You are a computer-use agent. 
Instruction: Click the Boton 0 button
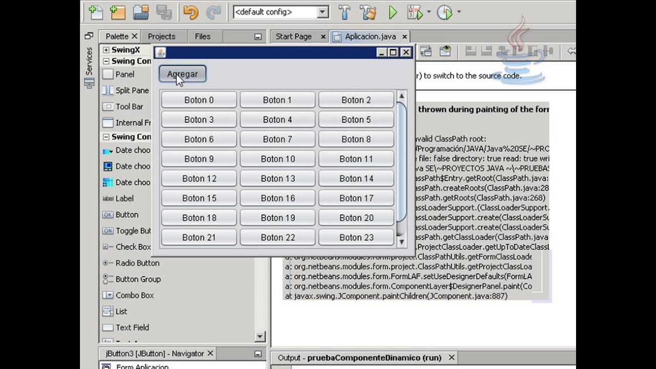coord(199,100)
